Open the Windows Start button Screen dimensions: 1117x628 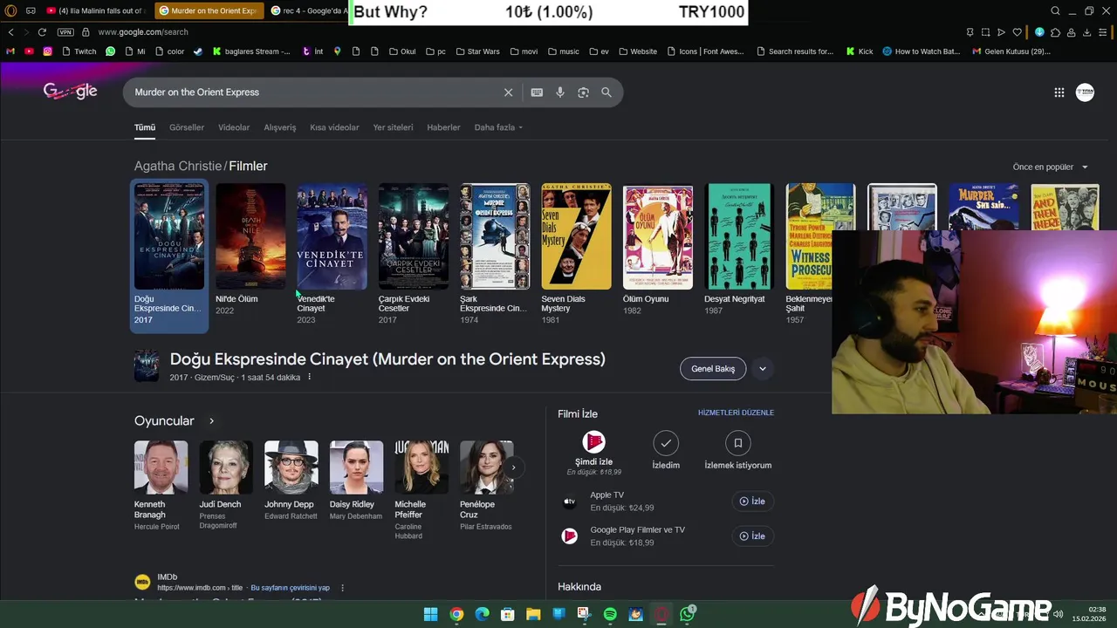(430, 614)
